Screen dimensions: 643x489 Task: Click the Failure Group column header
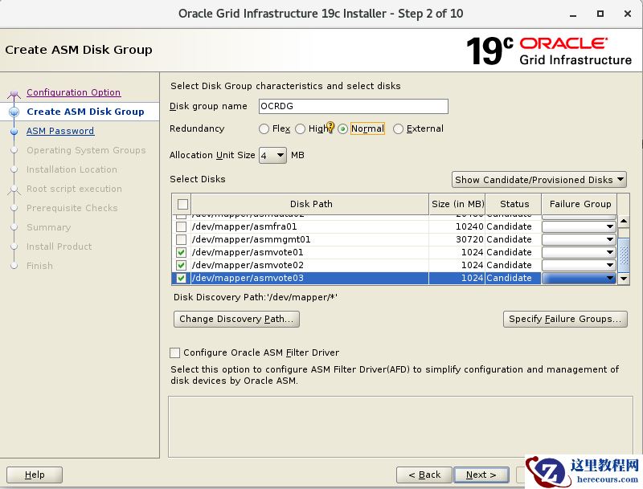(580, 204)
